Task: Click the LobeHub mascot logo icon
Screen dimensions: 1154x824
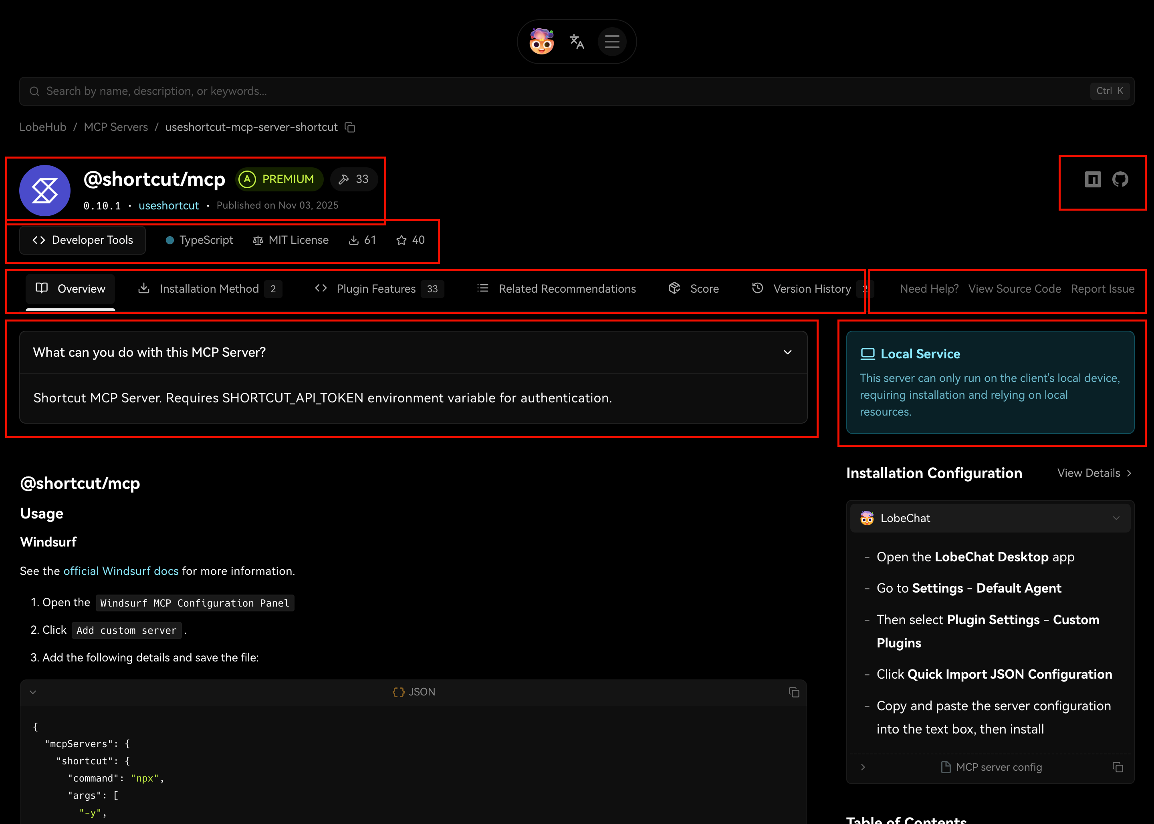Action: point(541,42)
